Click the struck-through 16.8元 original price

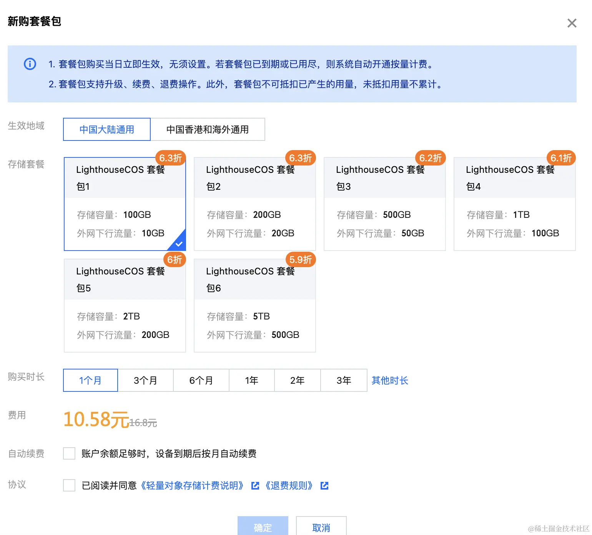pyautogui.click(x=143, y=423)
